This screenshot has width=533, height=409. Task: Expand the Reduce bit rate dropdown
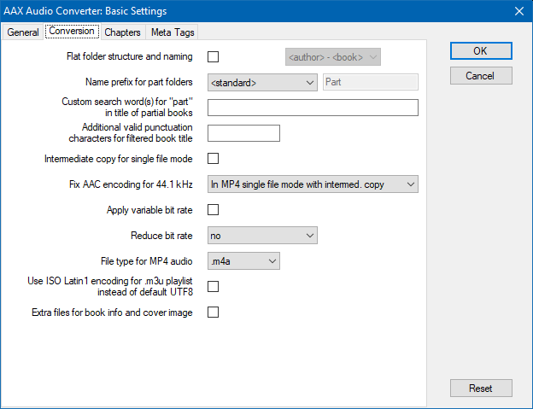tap(262, 236)
